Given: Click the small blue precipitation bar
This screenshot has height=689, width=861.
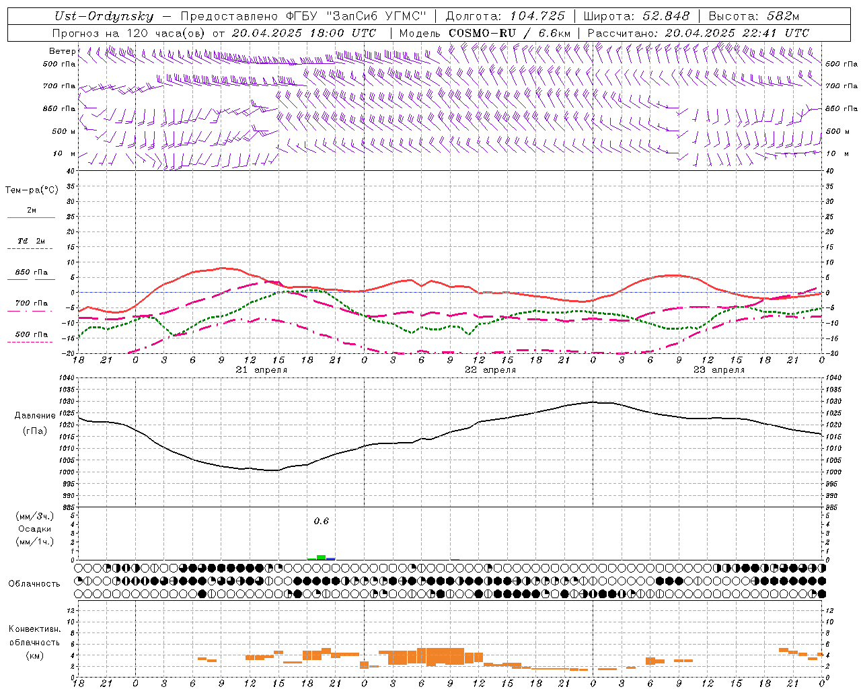Looking at the screenshot, I should [x=330, y=559].
